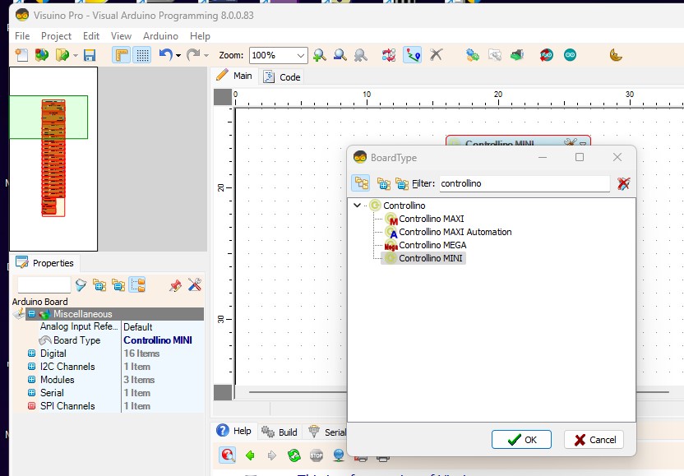Collapse all nodes in BoardType dialog
The width and height of the screenshot is (684, 476).
click(x=402, y=183)
